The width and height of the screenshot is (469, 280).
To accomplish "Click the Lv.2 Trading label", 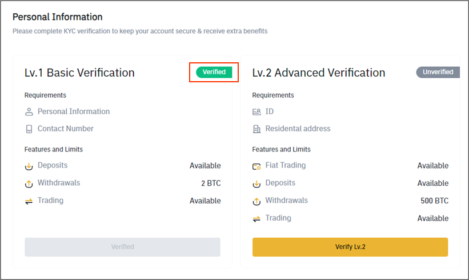I will (x=278, y=218).
